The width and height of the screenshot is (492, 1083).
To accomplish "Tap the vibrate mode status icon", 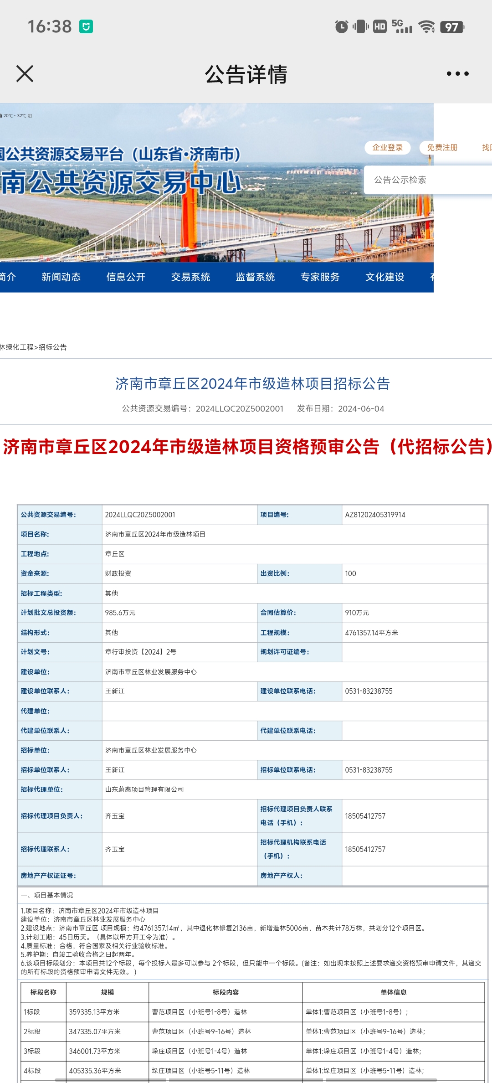I will click(360, 26).
